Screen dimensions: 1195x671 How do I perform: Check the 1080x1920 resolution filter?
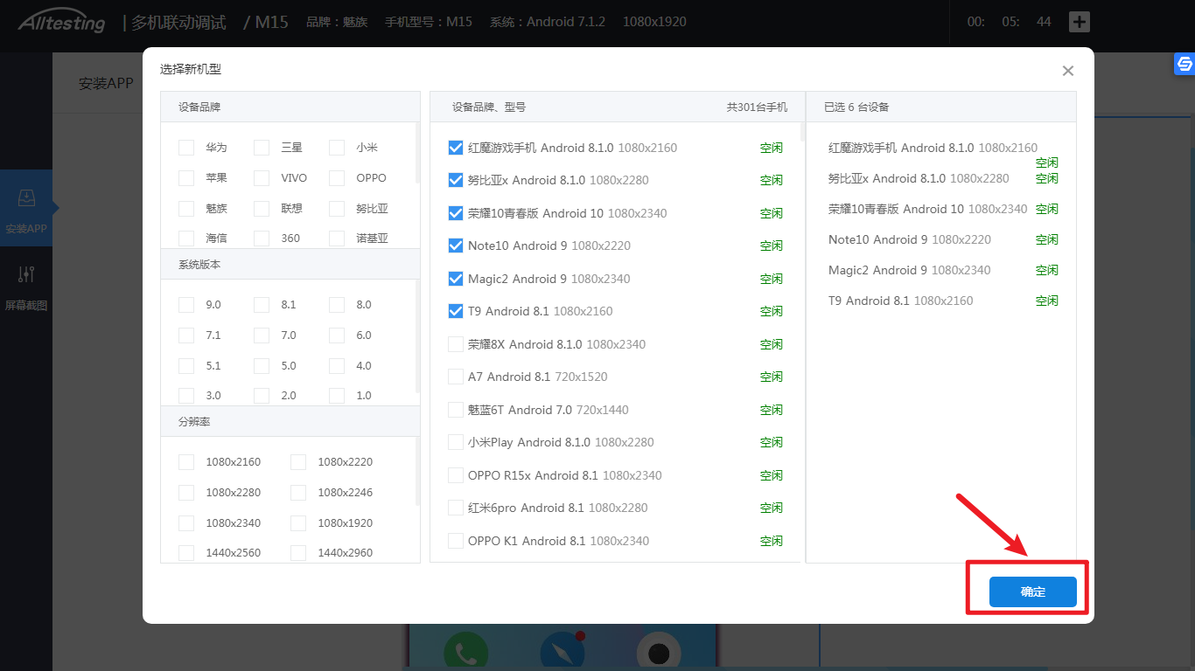(298, 523)
